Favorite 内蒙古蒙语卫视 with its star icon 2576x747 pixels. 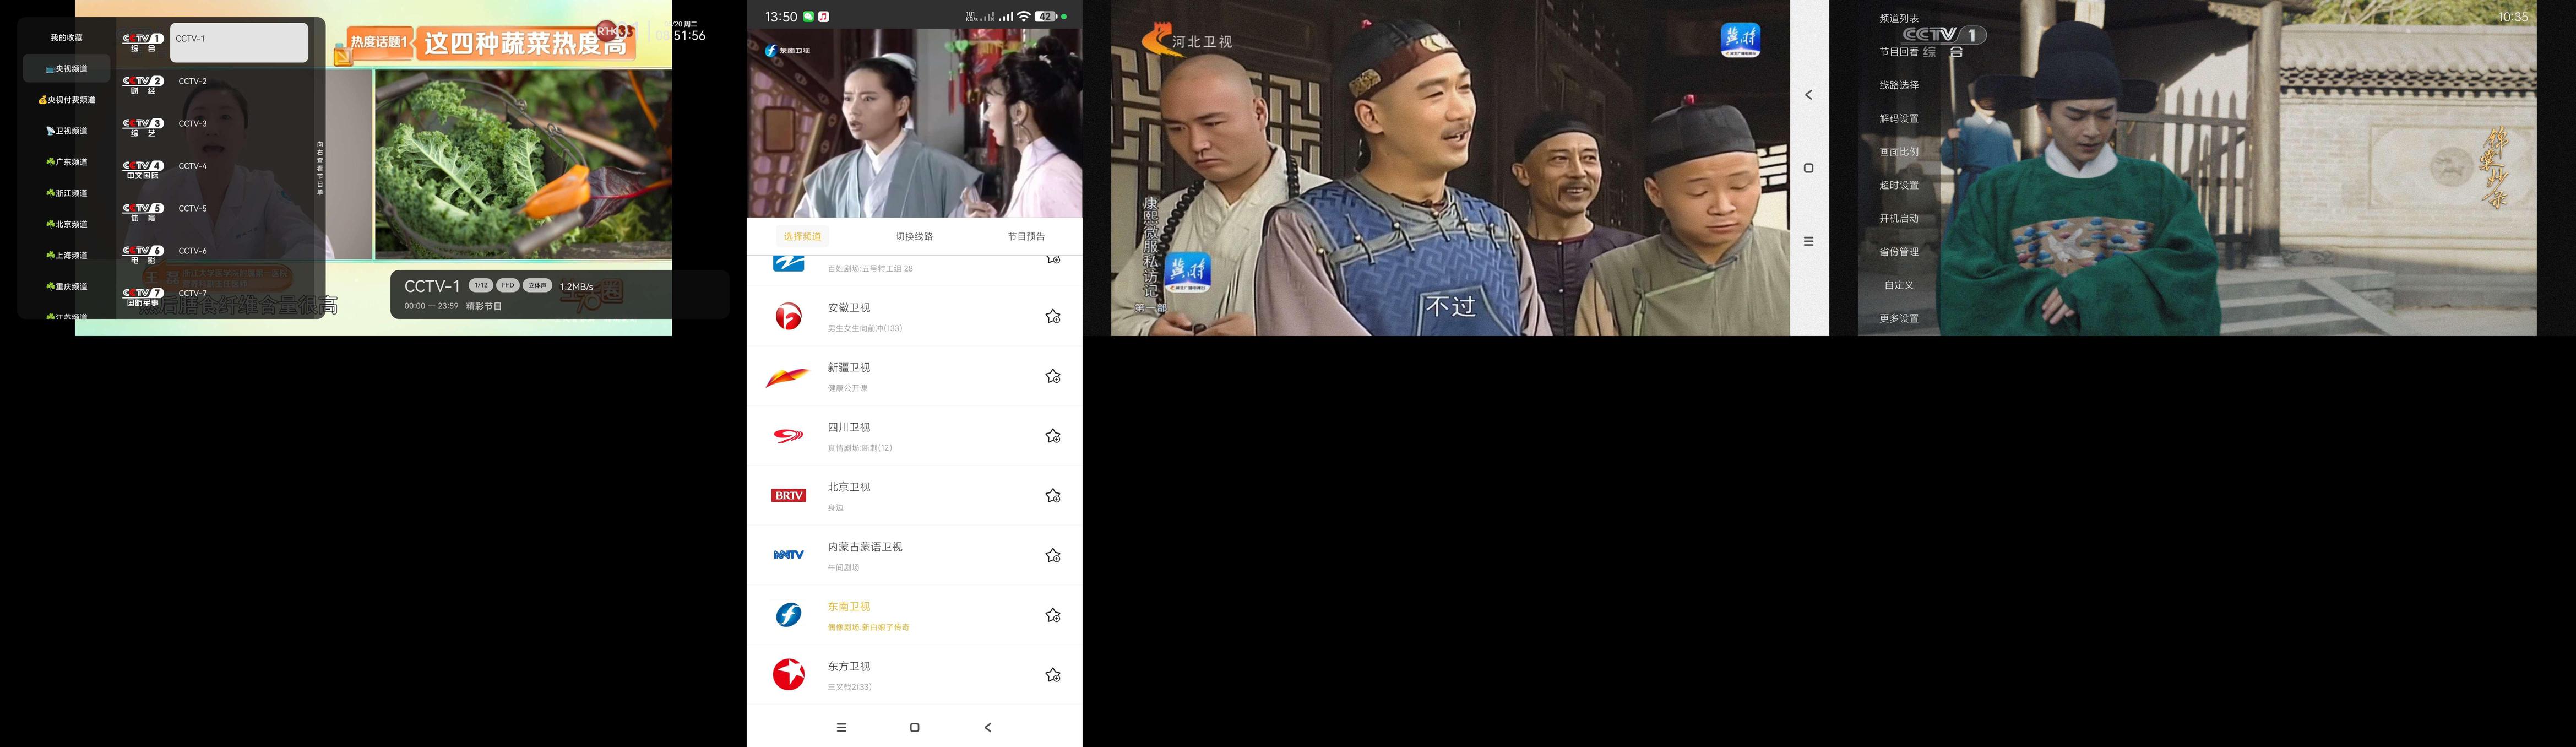(x=1053, y=556)
